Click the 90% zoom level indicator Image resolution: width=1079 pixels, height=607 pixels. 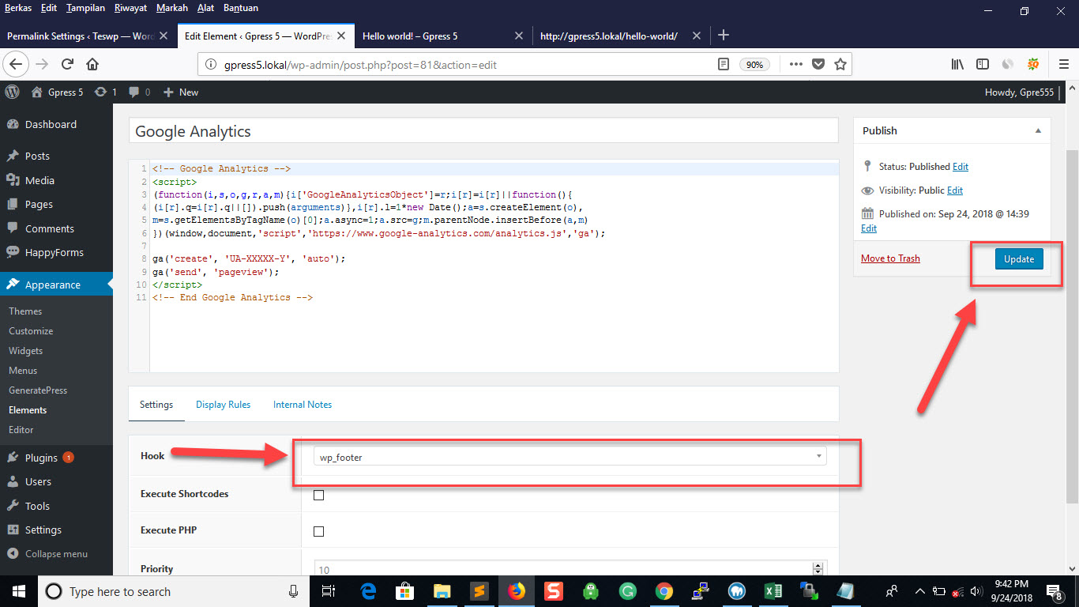point(755,65)
